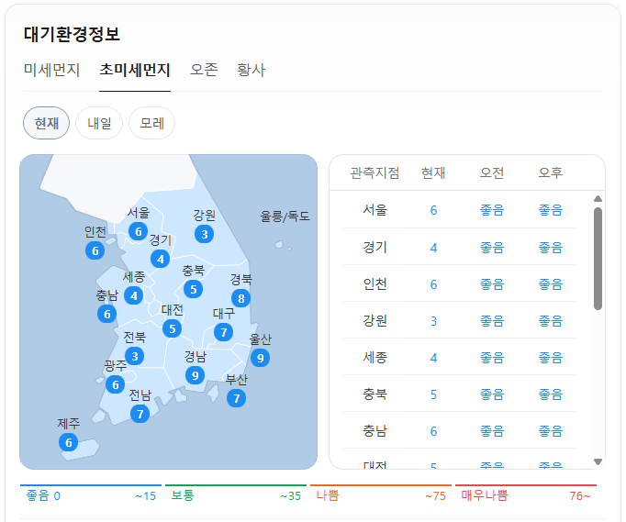The height and width of the screenshot is (522, 626).
Task: Click the scrollbar down arrow in the table
Action: 598,461
